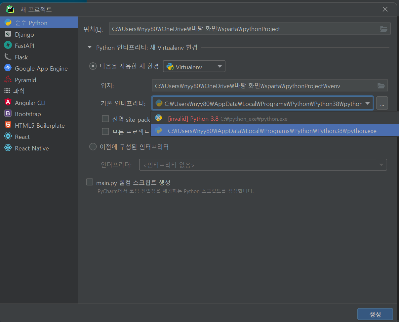Viewport: 399px width, 322px height.
Task: Click Virtualenv icon inside the dropdown
Action: point(170,67)
